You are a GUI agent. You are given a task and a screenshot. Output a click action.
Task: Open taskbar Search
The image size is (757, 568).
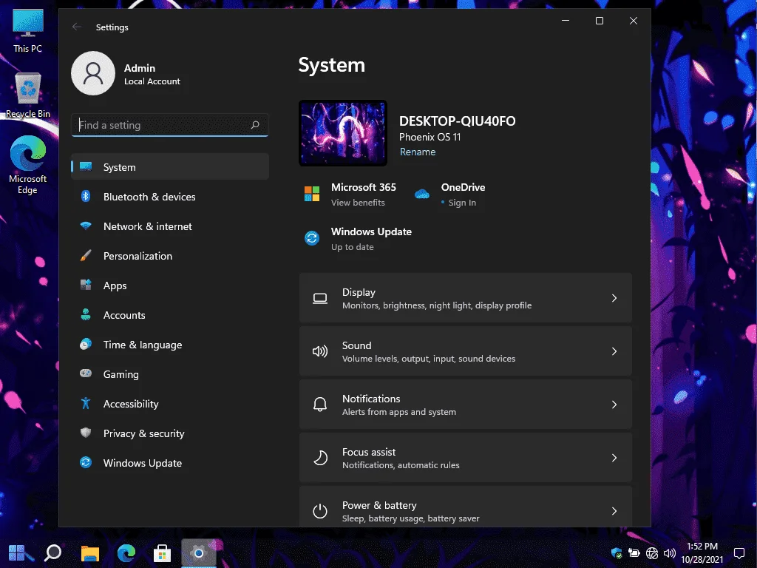pos(52,553)
